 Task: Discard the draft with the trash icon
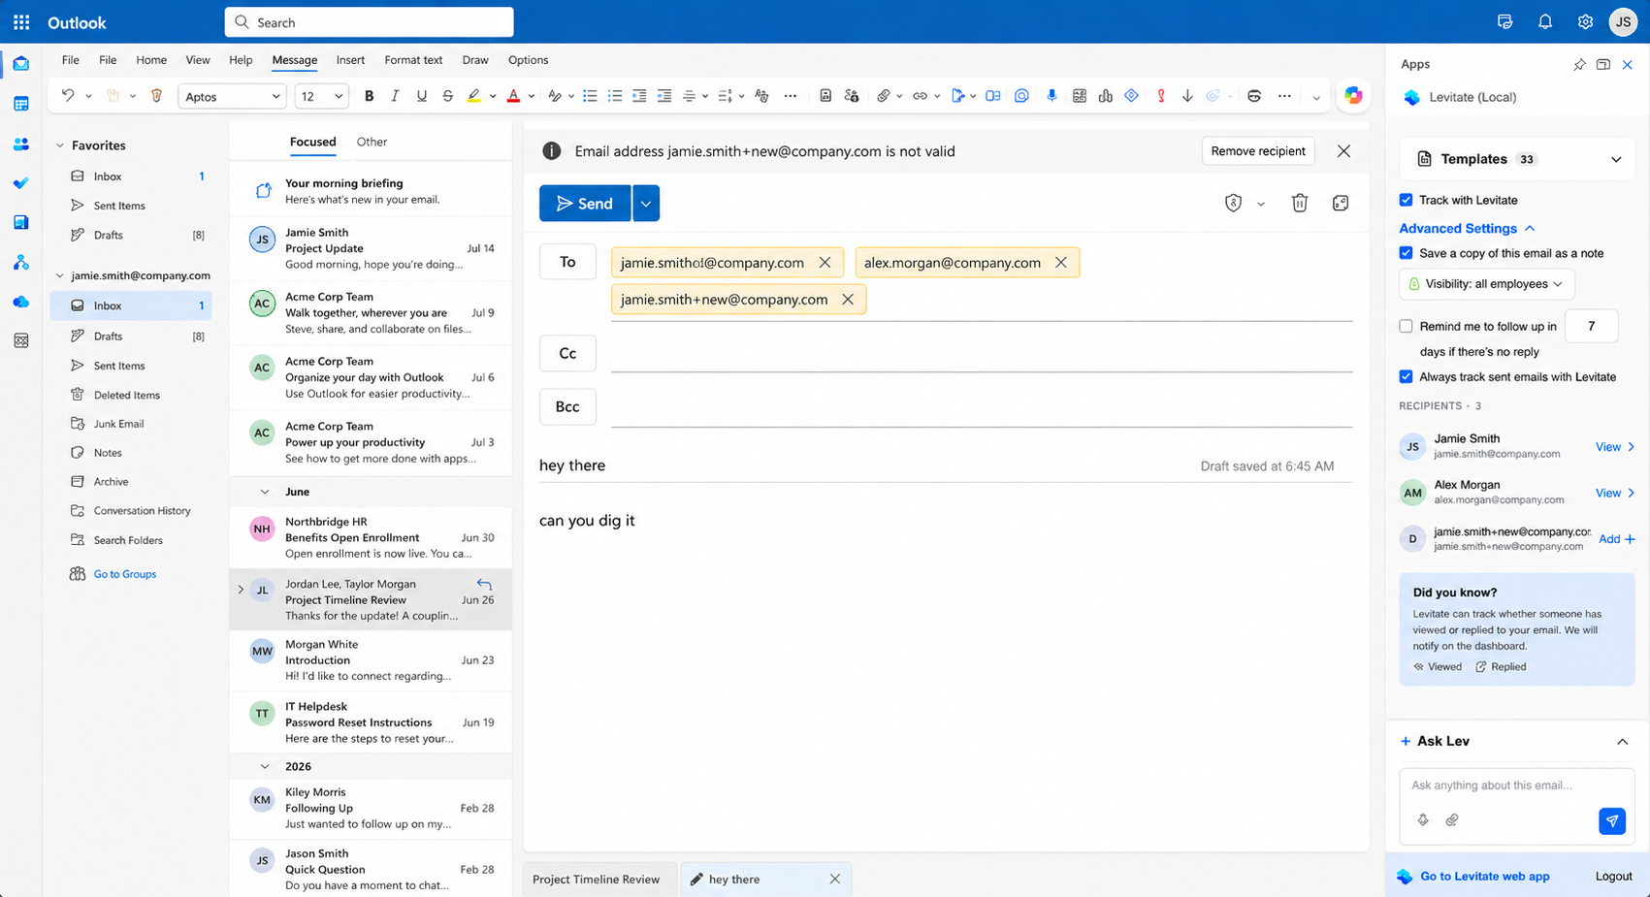point(1300,203)
